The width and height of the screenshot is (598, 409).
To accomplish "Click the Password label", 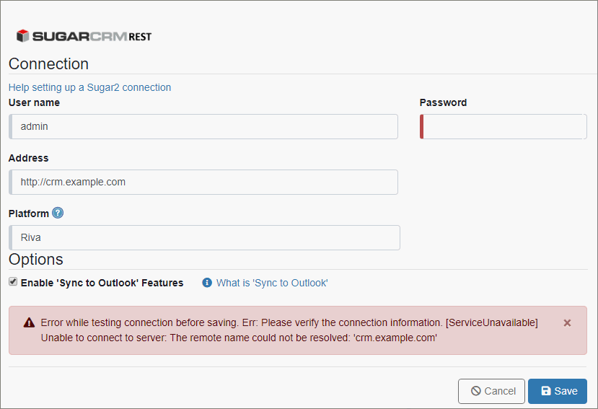I will [x=443, y=102].
